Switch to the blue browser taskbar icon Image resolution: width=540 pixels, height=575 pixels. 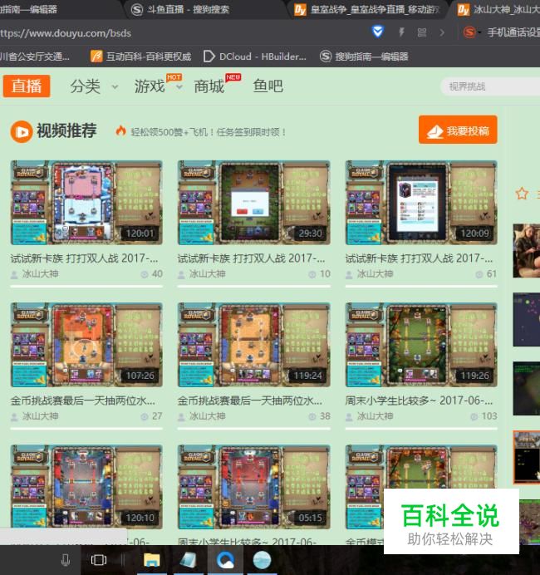225,560
